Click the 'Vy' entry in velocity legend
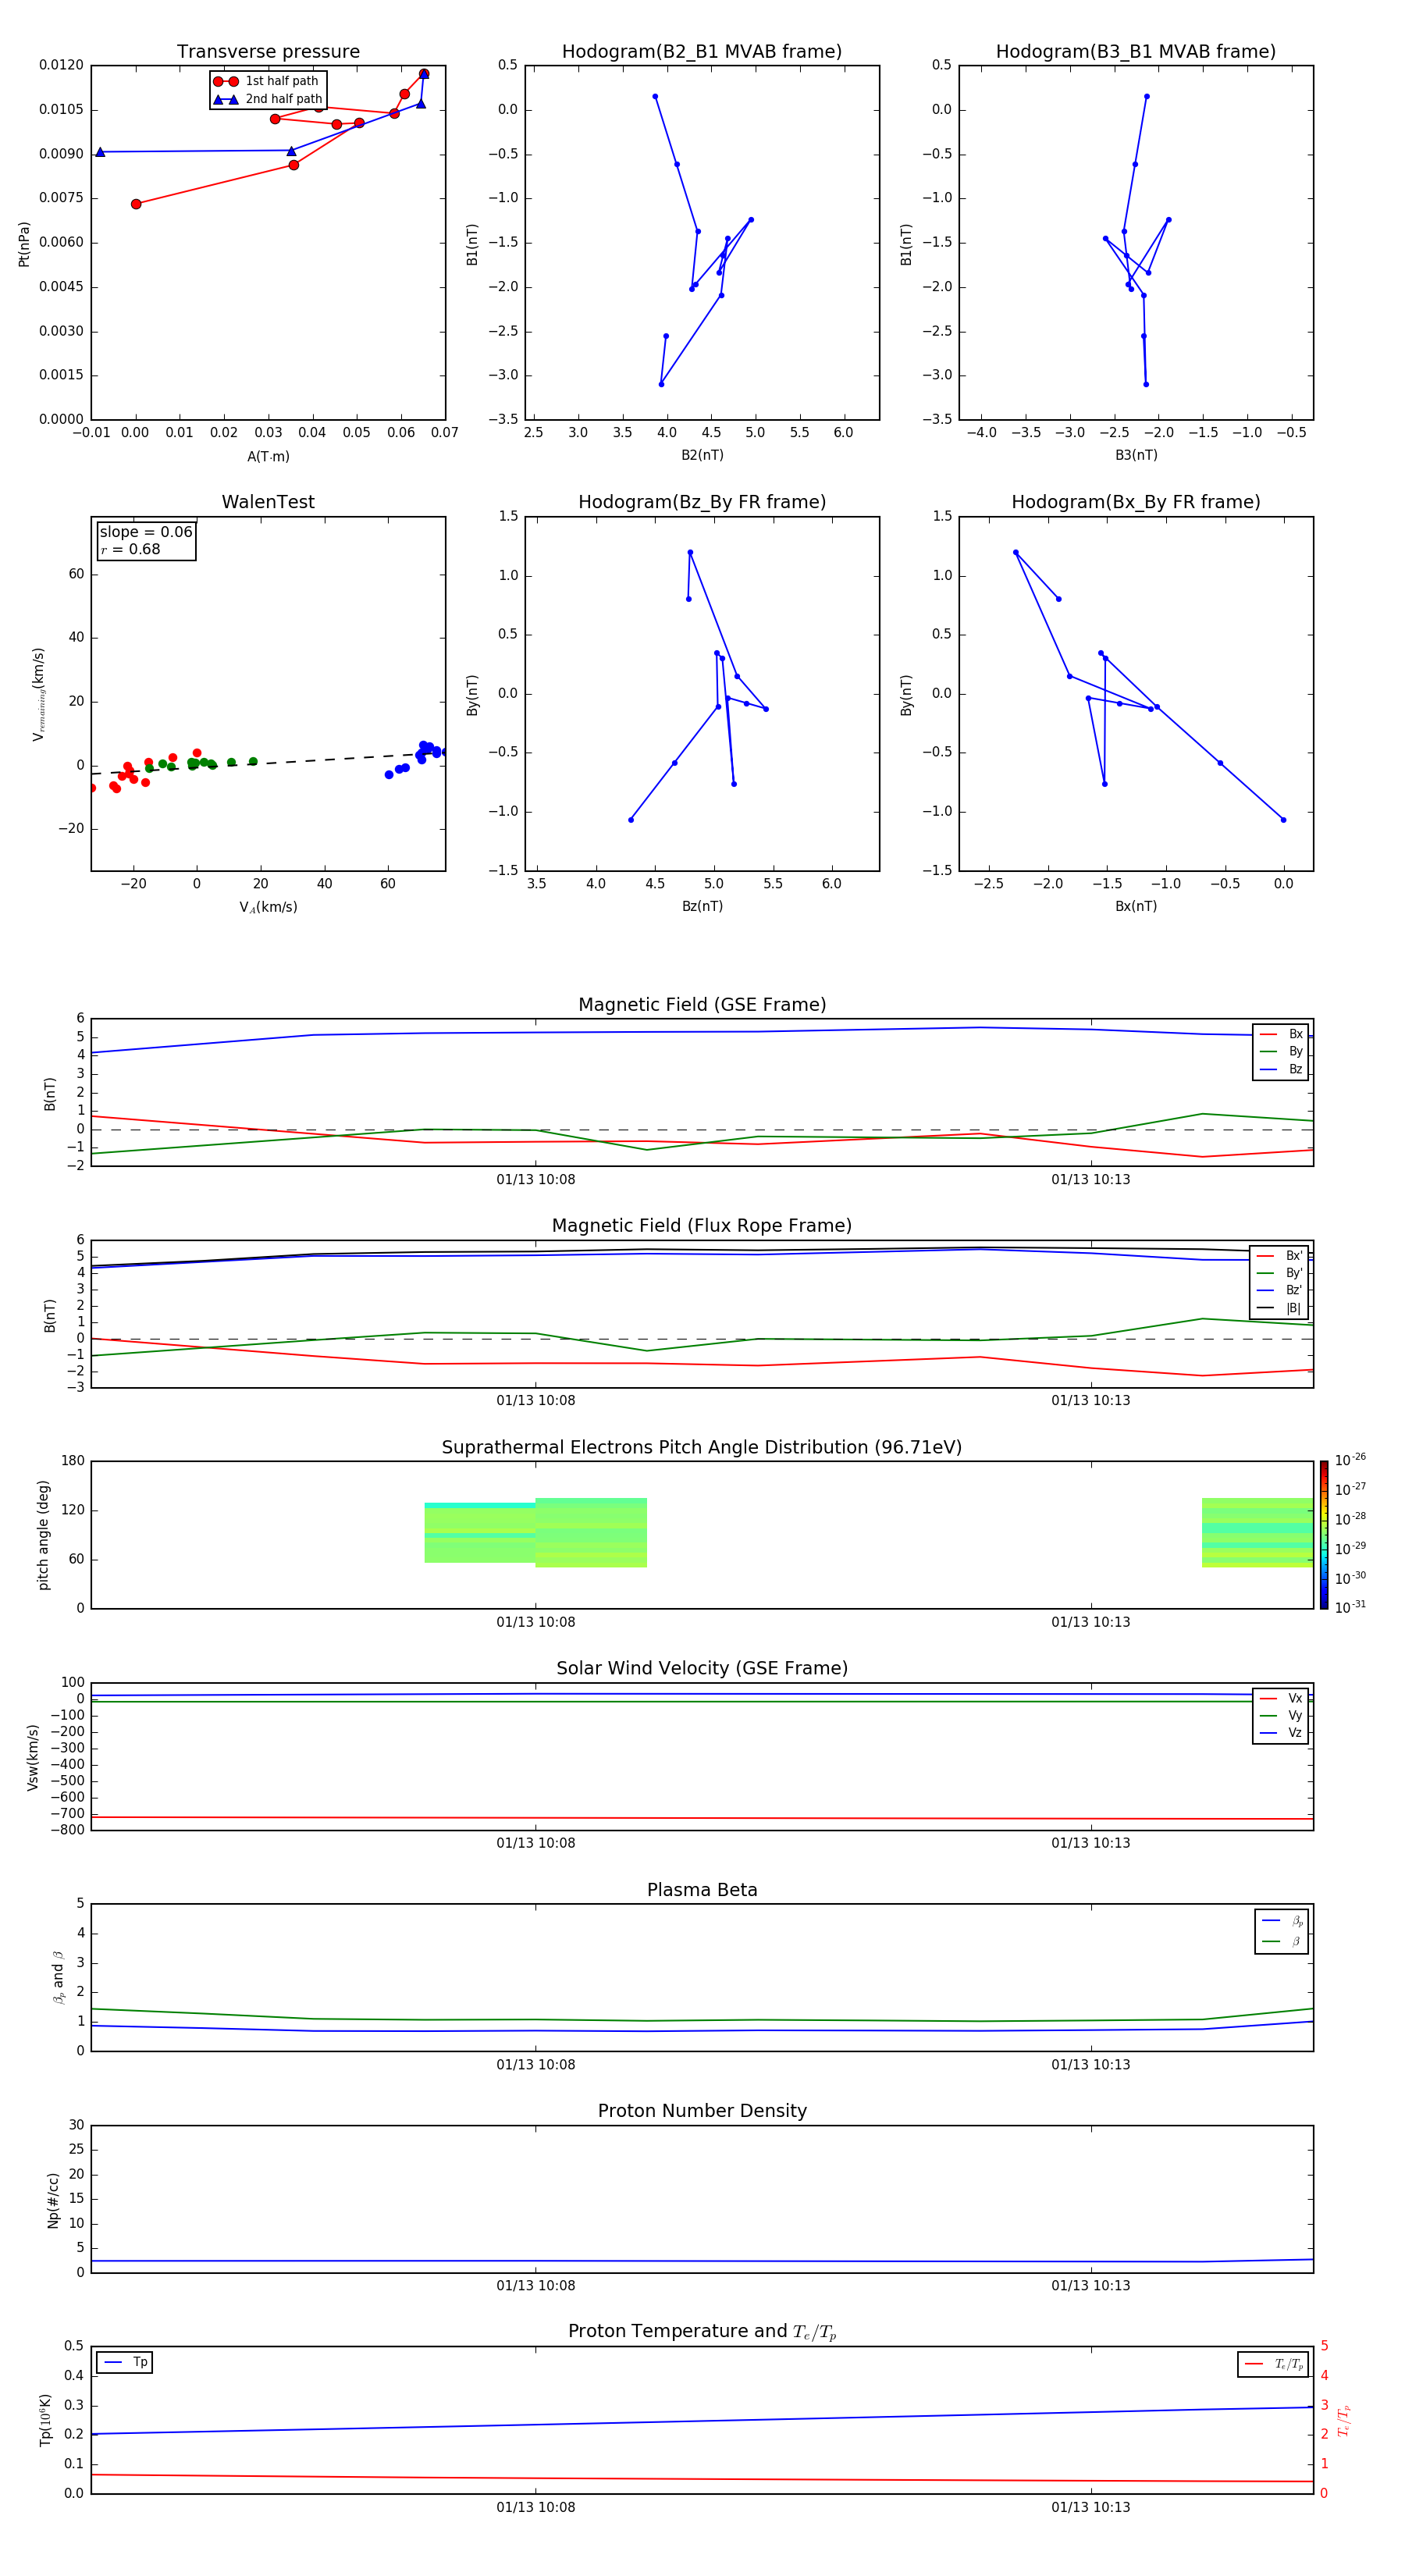 point(1281,1716)
